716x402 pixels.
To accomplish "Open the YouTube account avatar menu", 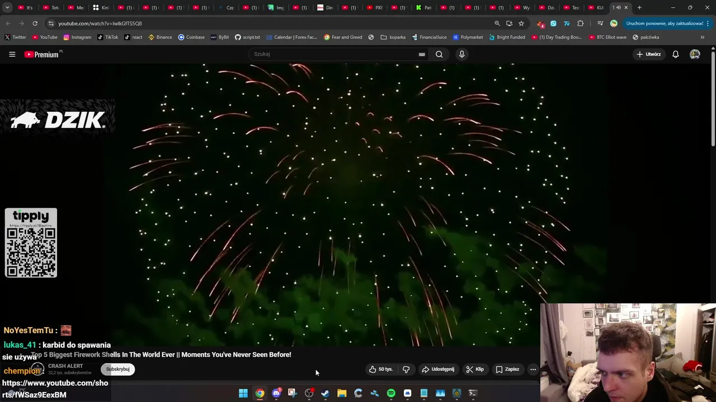I will (x=695, y=54).
